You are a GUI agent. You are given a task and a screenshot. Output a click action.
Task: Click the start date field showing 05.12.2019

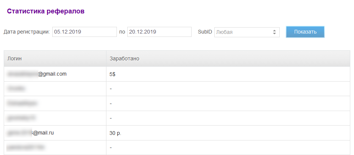coord(84,32)
